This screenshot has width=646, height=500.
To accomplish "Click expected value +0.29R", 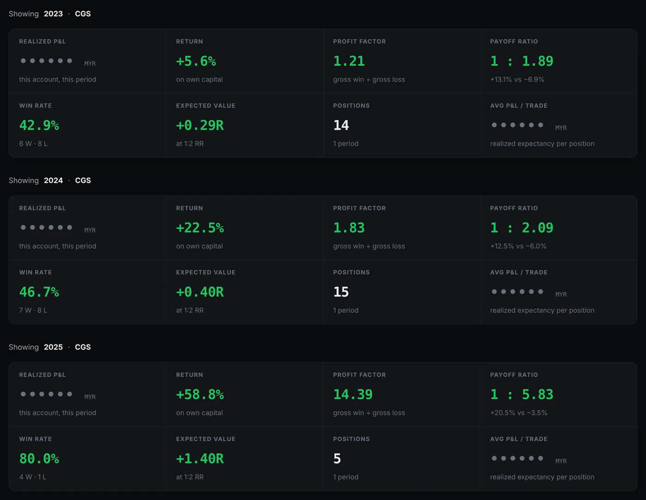I will [x=200, y=125].
